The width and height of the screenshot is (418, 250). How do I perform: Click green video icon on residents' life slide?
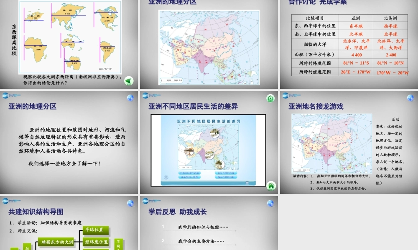[270, 99]
